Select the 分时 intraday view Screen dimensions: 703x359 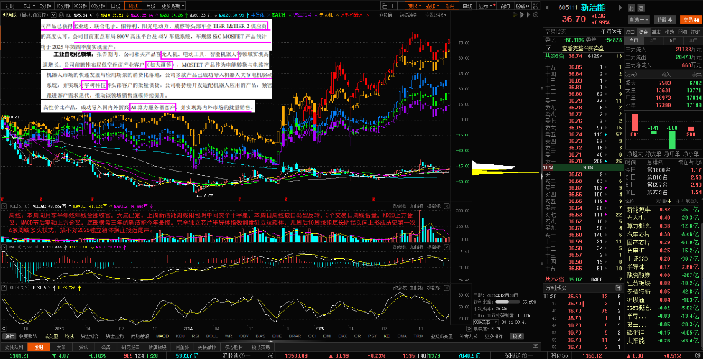coord(10,6)
